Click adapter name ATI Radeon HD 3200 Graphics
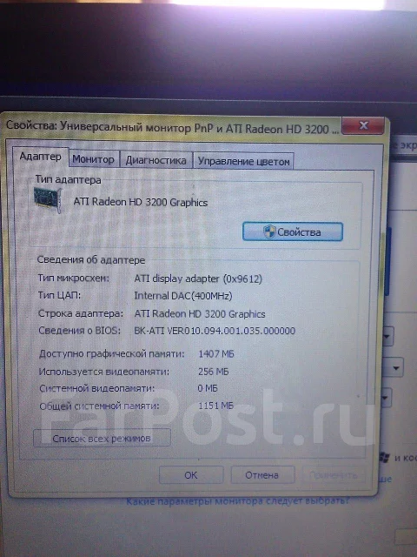Viewport: 417px width, 557px height. (x=141, y=202)
